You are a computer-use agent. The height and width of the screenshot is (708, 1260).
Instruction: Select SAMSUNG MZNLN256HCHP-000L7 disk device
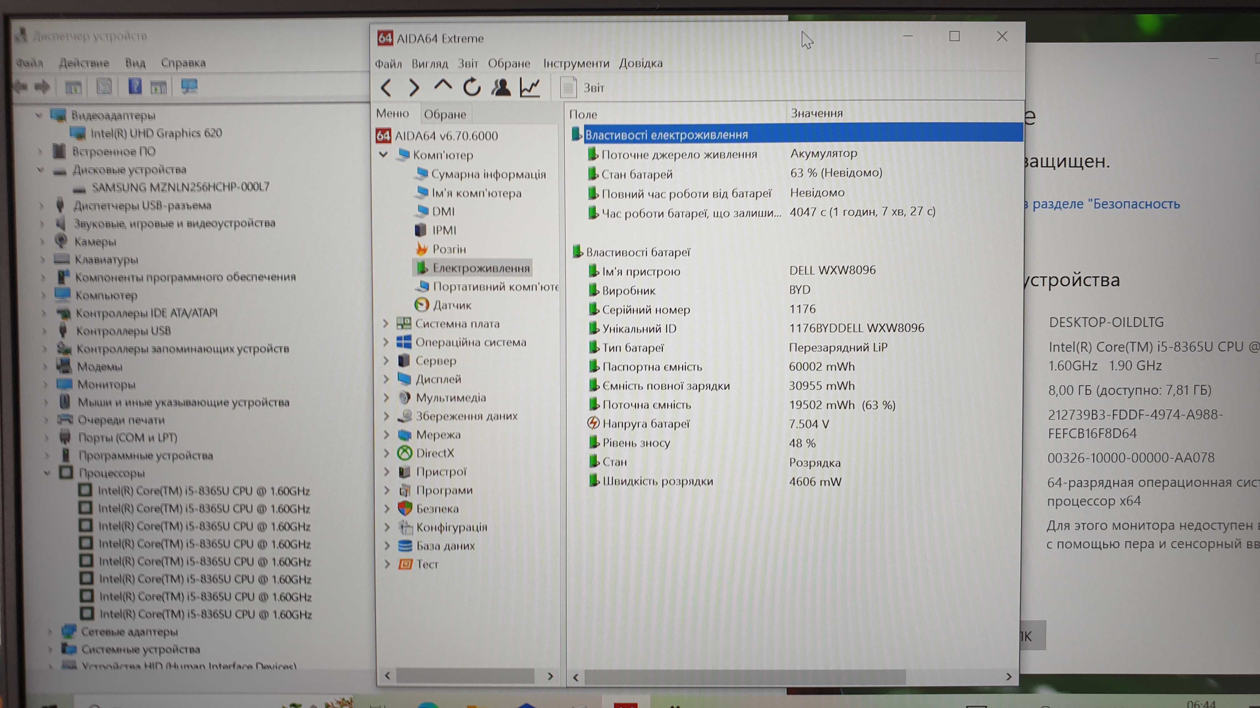(171, 187)
